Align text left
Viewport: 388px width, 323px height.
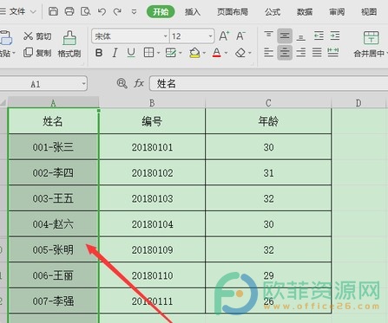(x=268, y=53)
